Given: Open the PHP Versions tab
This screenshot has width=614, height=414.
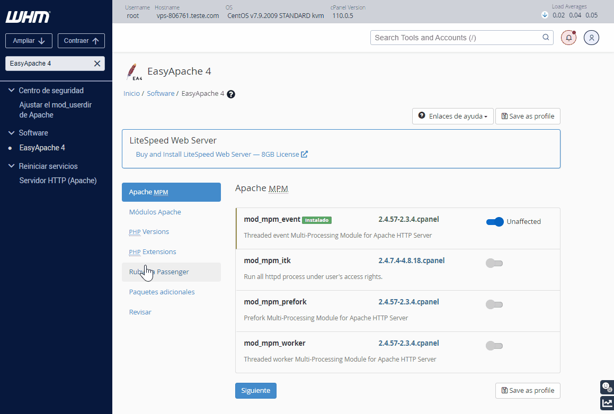Looking at the screenshot, I should click(x=149, y=232).
